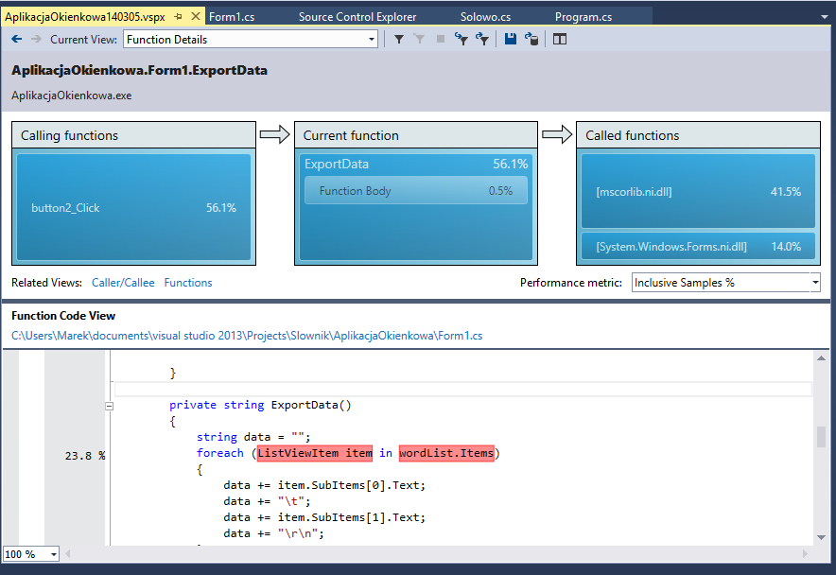This screenshot has width=836, height=575.
Task: Click the export report data icon
Action: 531,39
